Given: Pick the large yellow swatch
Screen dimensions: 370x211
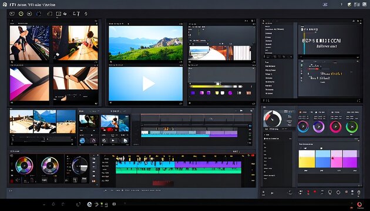Looking at the screenshot, I should click(x=307, y=159).
